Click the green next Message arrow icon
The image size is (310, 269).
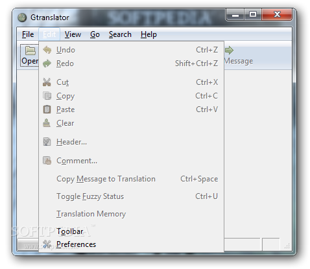229,51
